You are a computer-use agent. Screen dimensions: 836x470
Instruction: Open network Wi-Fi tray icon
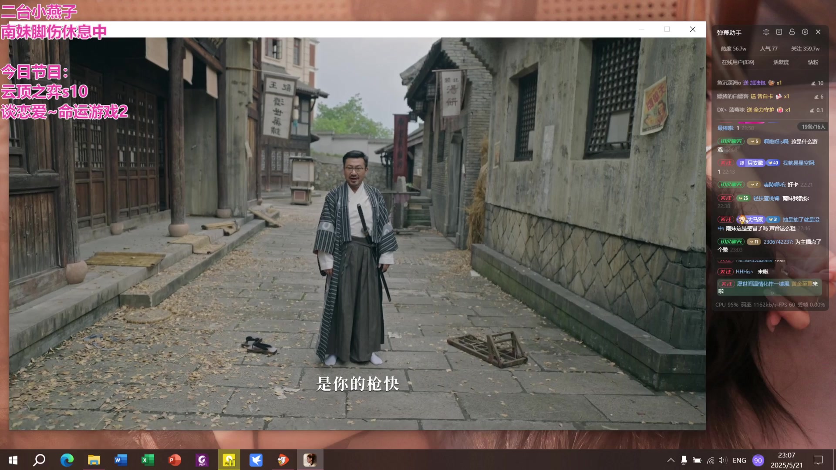click(710, 460)
